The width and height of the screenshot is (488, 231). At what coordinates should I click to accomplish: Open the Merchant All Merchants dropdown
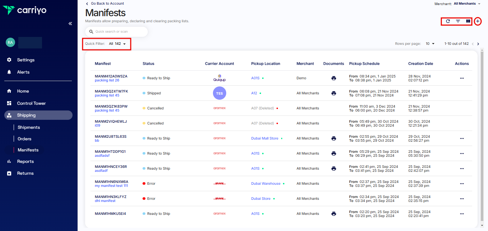467,4
